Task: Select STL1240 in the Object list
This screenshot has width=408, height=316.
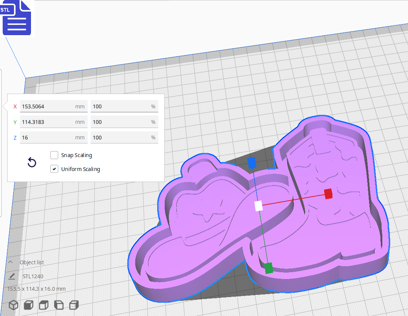Action: point(32,276)
